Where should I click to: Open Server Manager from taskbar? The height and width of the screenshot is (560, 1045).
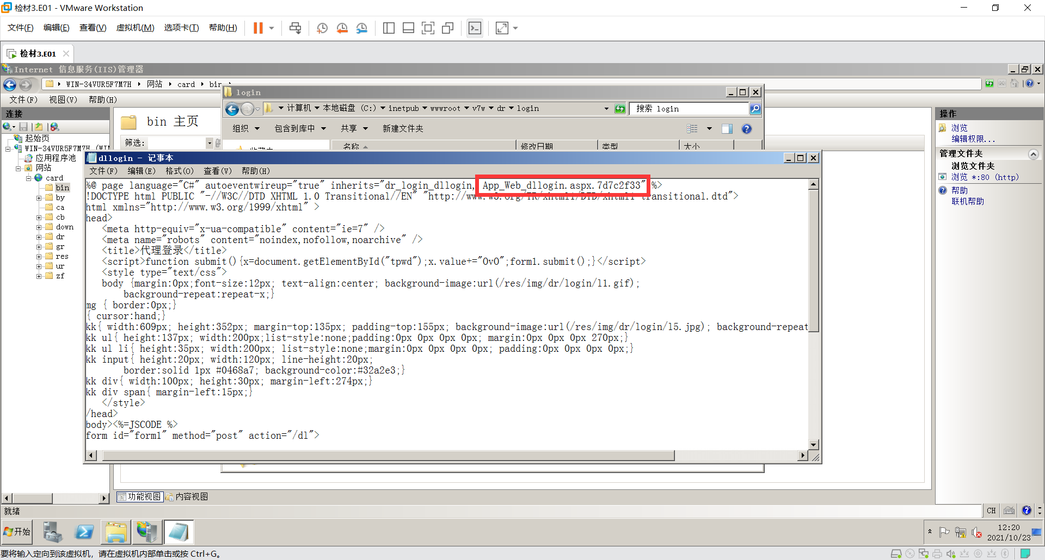pos(53,532)
